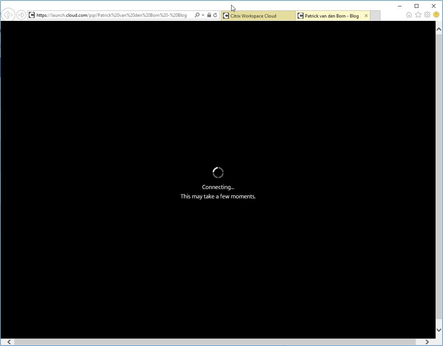This screenshot has width=443, height=346.
Task: Click the horizontal scrollbar left arrow
Action: (9, 342)
